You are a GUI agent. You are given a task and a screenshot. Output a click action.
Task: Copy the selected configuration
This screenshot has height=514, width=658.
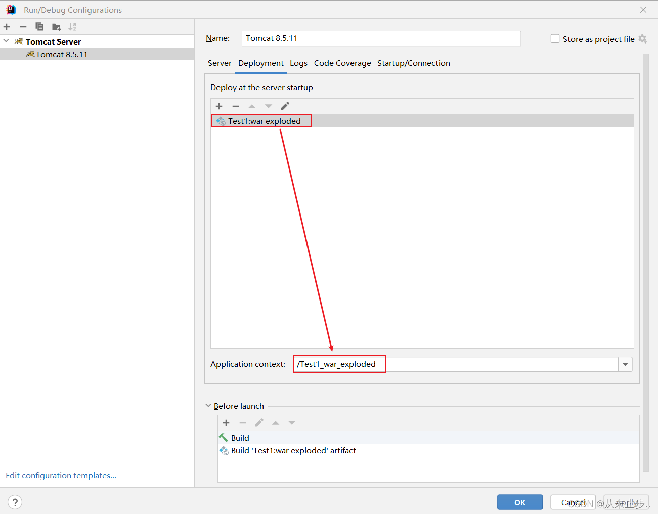point(39,27)
